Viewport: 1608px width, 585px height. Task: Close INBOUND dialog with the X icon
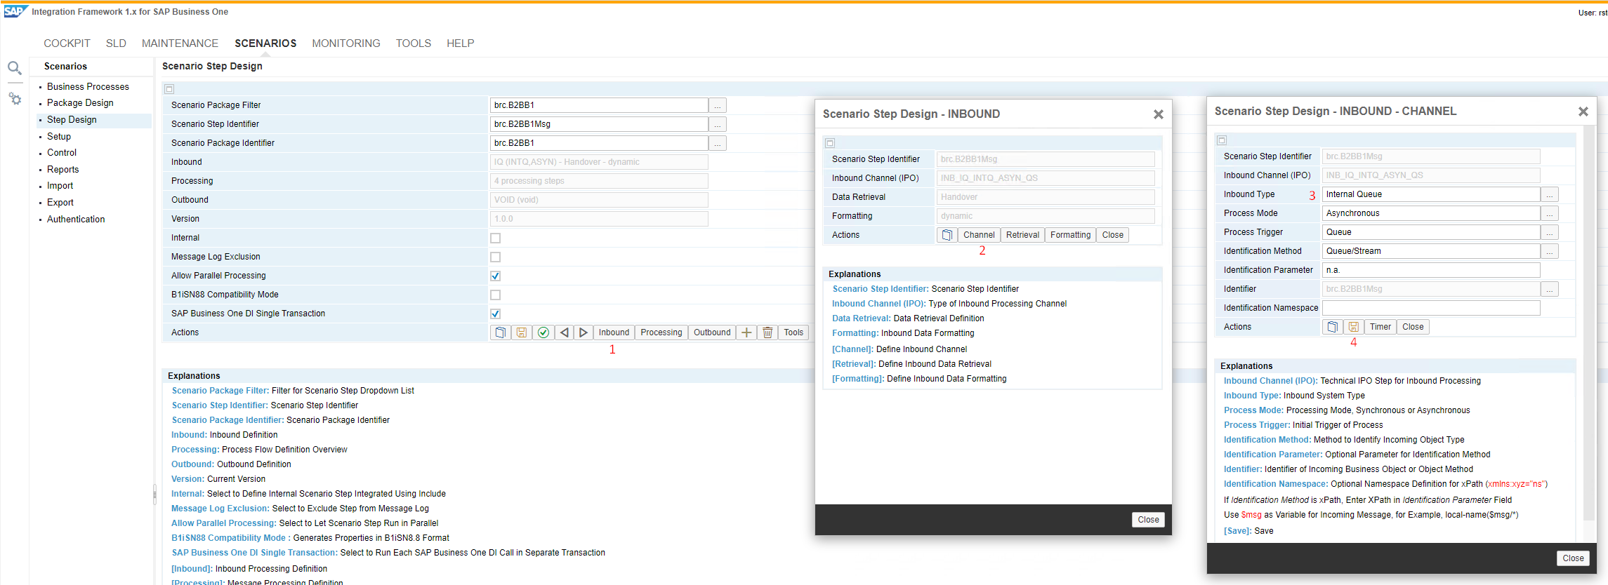click(1159, 114)
